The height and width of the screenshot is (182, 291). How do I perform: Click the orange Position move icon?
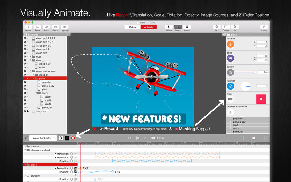[x=230, y=44]
